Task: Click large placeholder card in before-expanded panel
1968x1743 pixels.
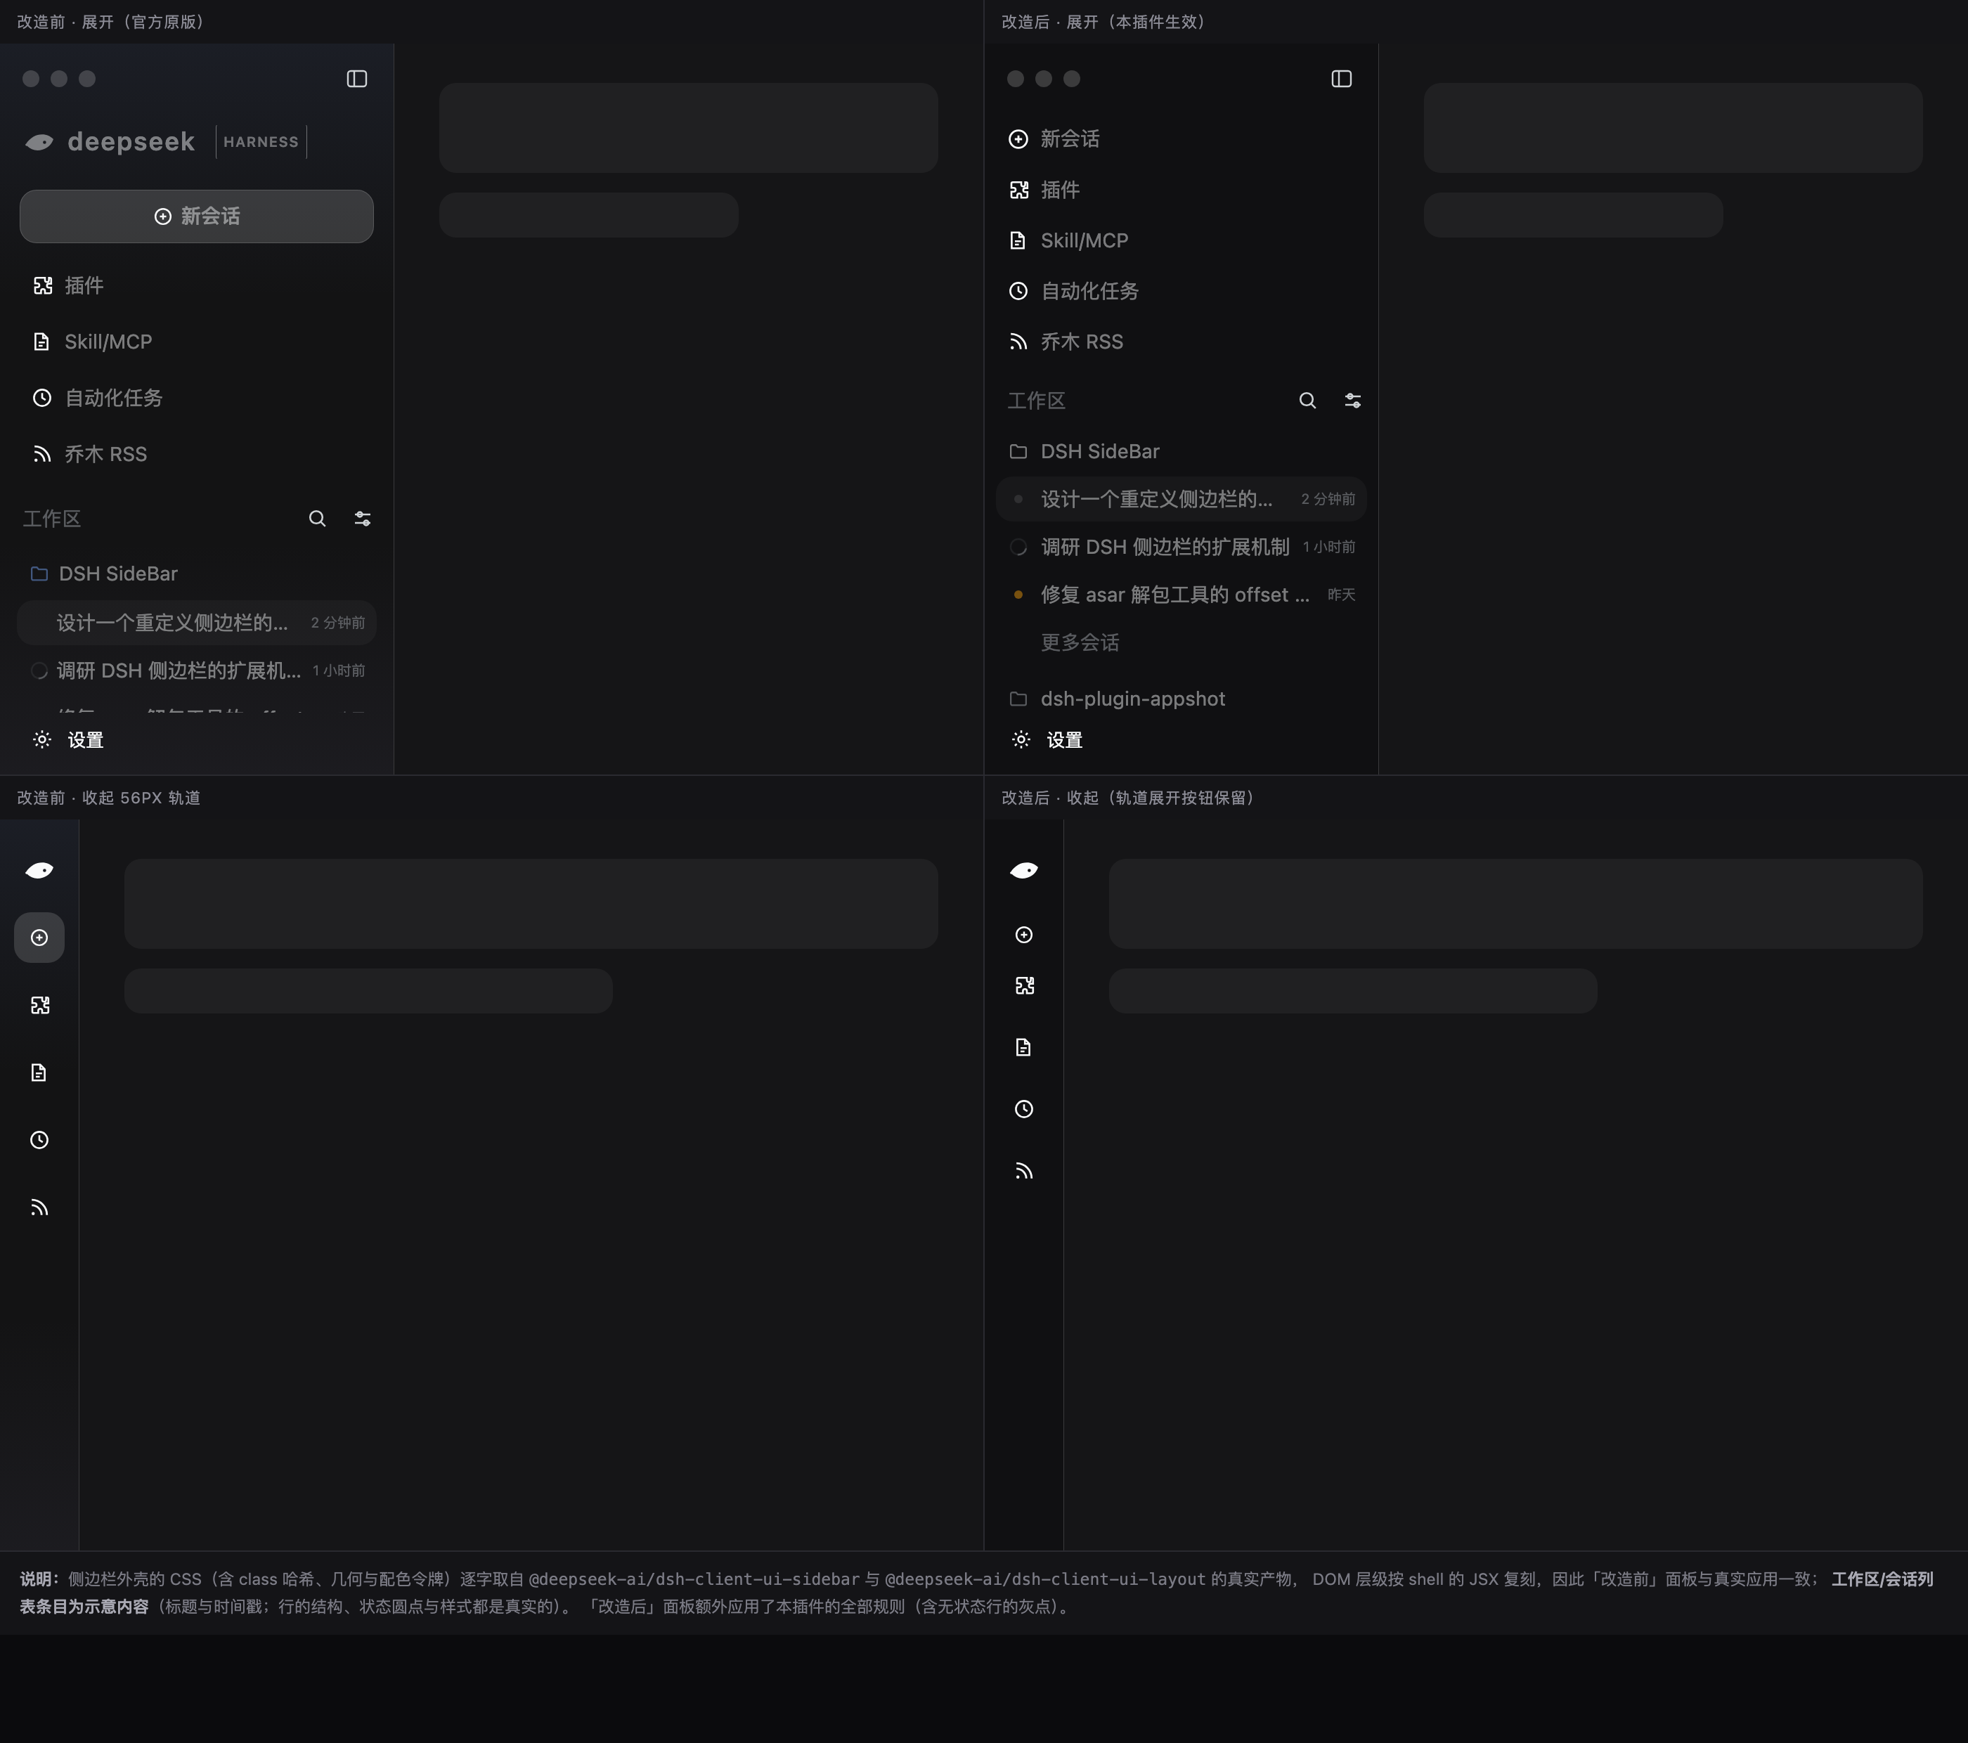Action: tap(688, 128)
